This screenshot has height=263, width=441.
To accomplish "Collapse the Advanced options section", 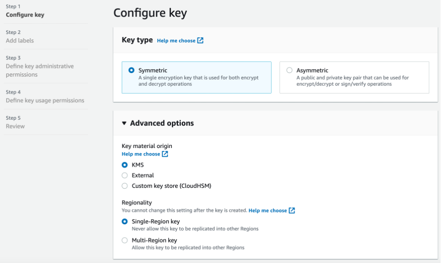I will coord(124,123).
